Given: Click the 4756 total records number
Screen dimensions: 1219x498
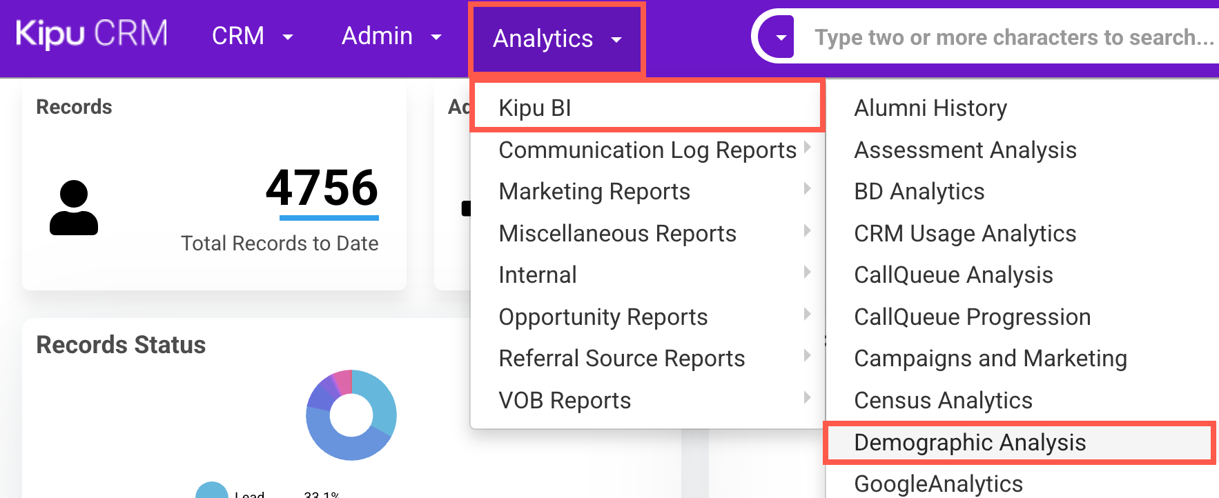Looking at the screenshot, I should 322,188.
